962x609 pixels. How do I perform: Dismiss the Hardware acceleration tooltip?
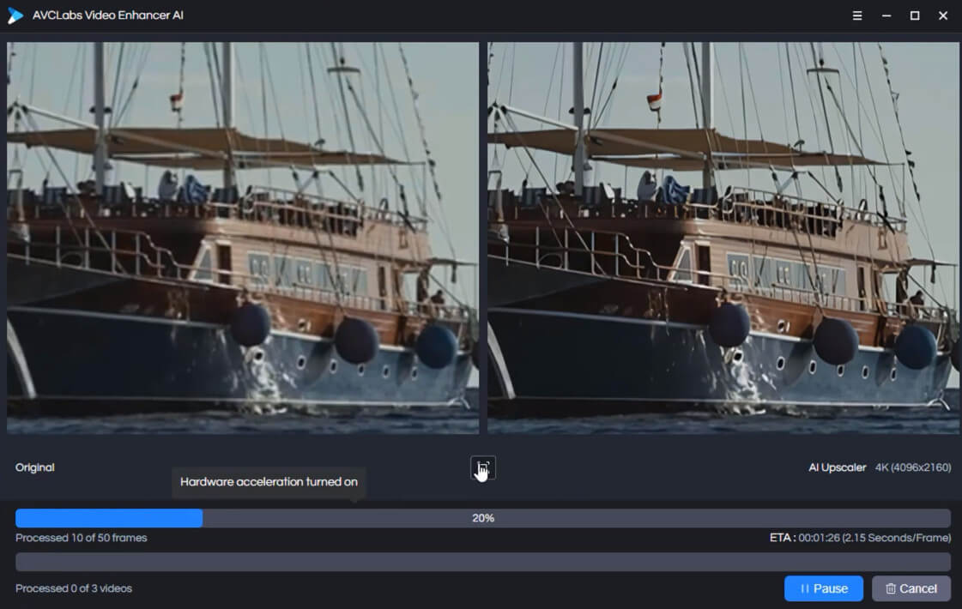click(269, 481)
